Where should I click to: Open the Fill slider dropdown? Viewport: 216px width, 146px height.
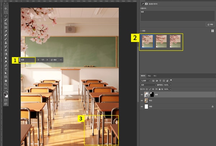click(170, 89)
